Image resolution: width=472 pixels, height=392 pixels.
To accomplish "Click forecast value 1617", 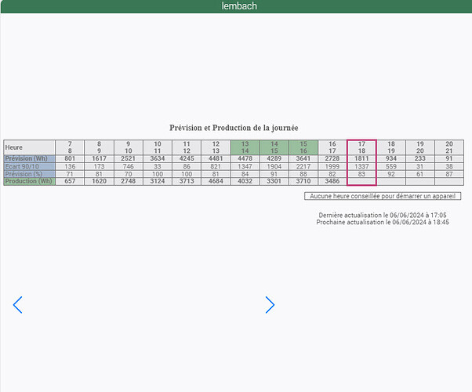I will click(99, 158).
